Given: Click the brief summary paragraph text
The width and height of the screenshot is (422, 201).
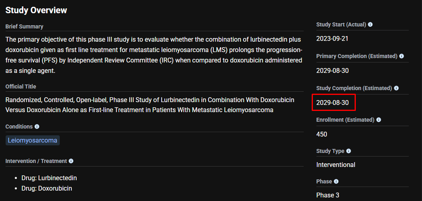Looking at the screenshot, I should 154,55.
